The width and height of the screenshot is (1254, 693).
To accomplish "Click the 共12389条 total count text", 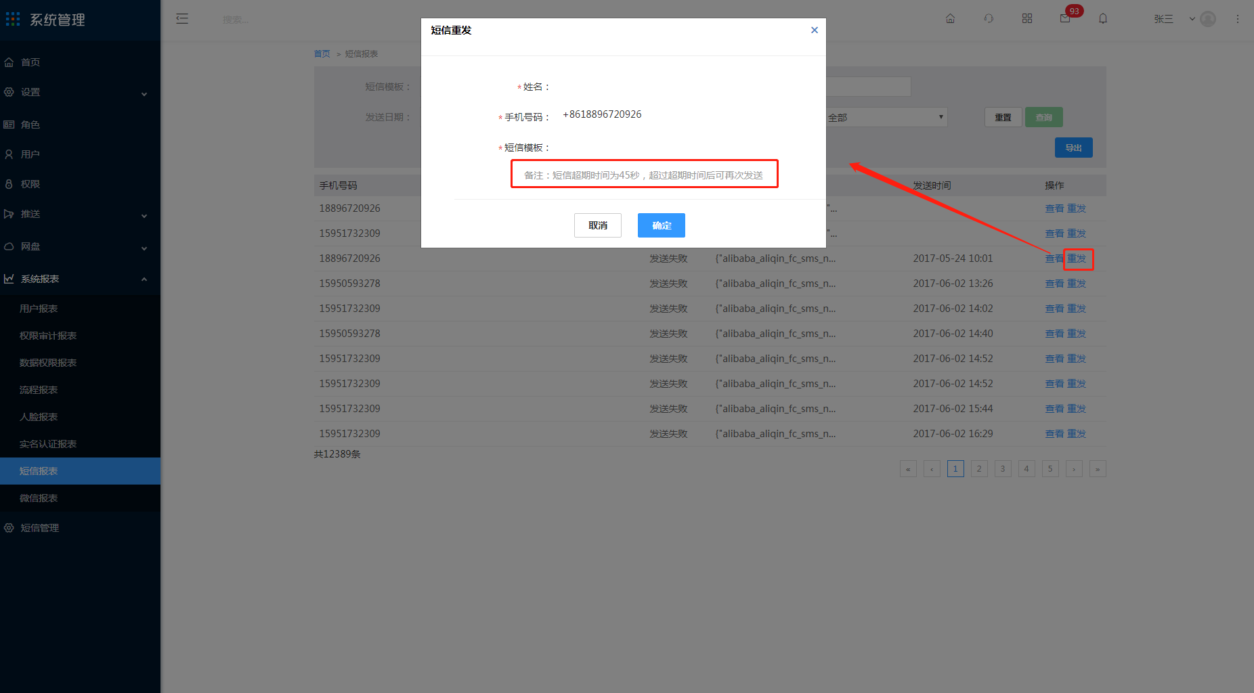I will pyautogui.click(x=337, y=454).
